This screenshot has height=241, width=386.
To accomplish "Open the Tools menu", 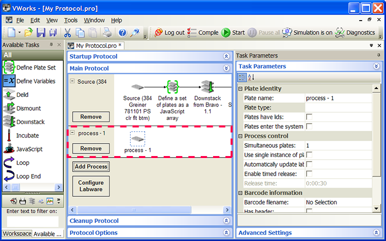I will 71,20.
